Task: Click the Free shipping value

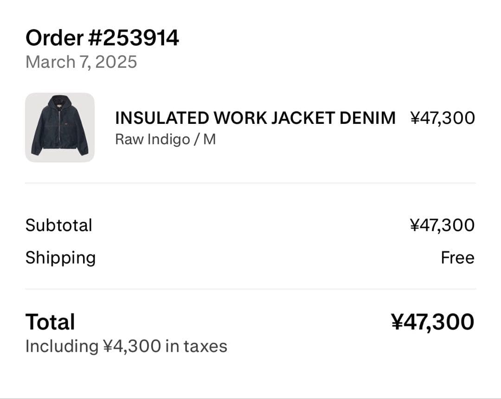Action: (457, 258)
